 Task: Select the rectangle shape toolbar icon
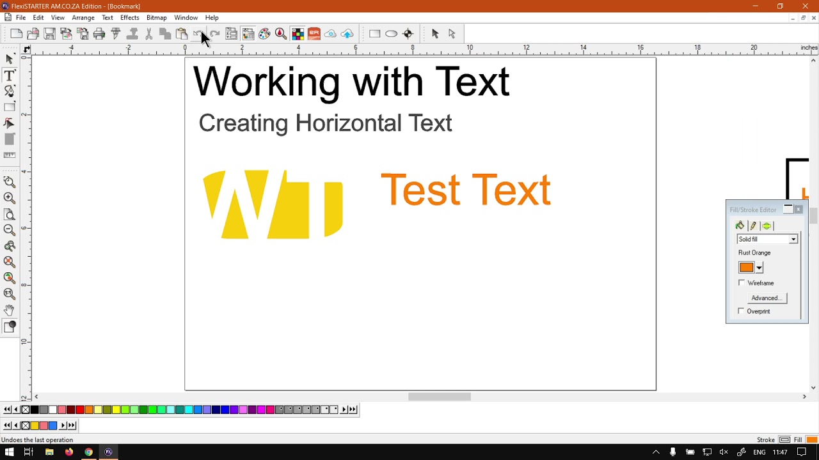(x=375, y=34)
